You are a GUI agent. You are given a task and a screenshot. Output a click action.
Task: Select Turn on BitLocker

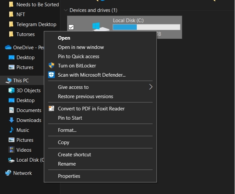100,65
